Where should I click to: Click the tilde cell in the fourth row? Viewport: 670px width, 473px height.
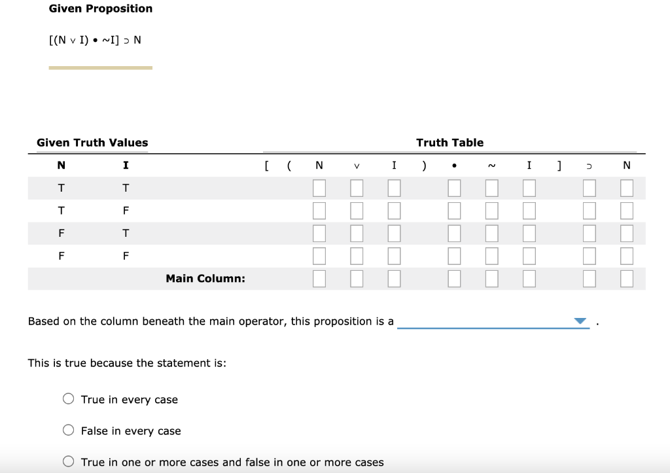click(491, 256)
